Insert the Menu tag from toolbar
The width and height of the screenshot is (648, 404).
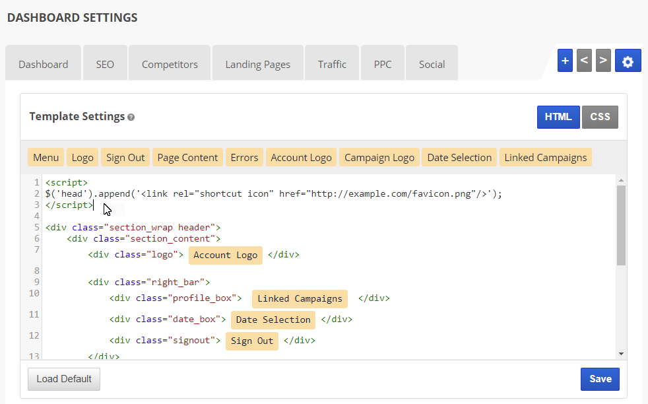(46, 157)
